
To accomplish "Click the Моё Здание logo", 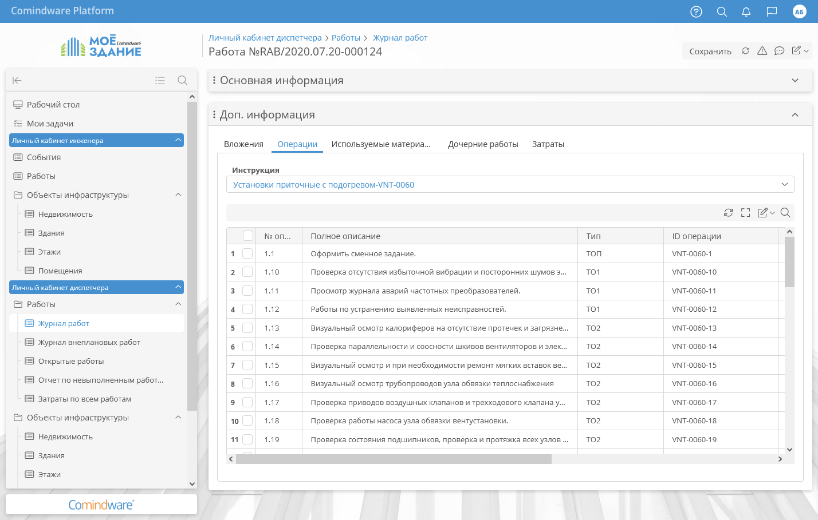I will (101, 46).
